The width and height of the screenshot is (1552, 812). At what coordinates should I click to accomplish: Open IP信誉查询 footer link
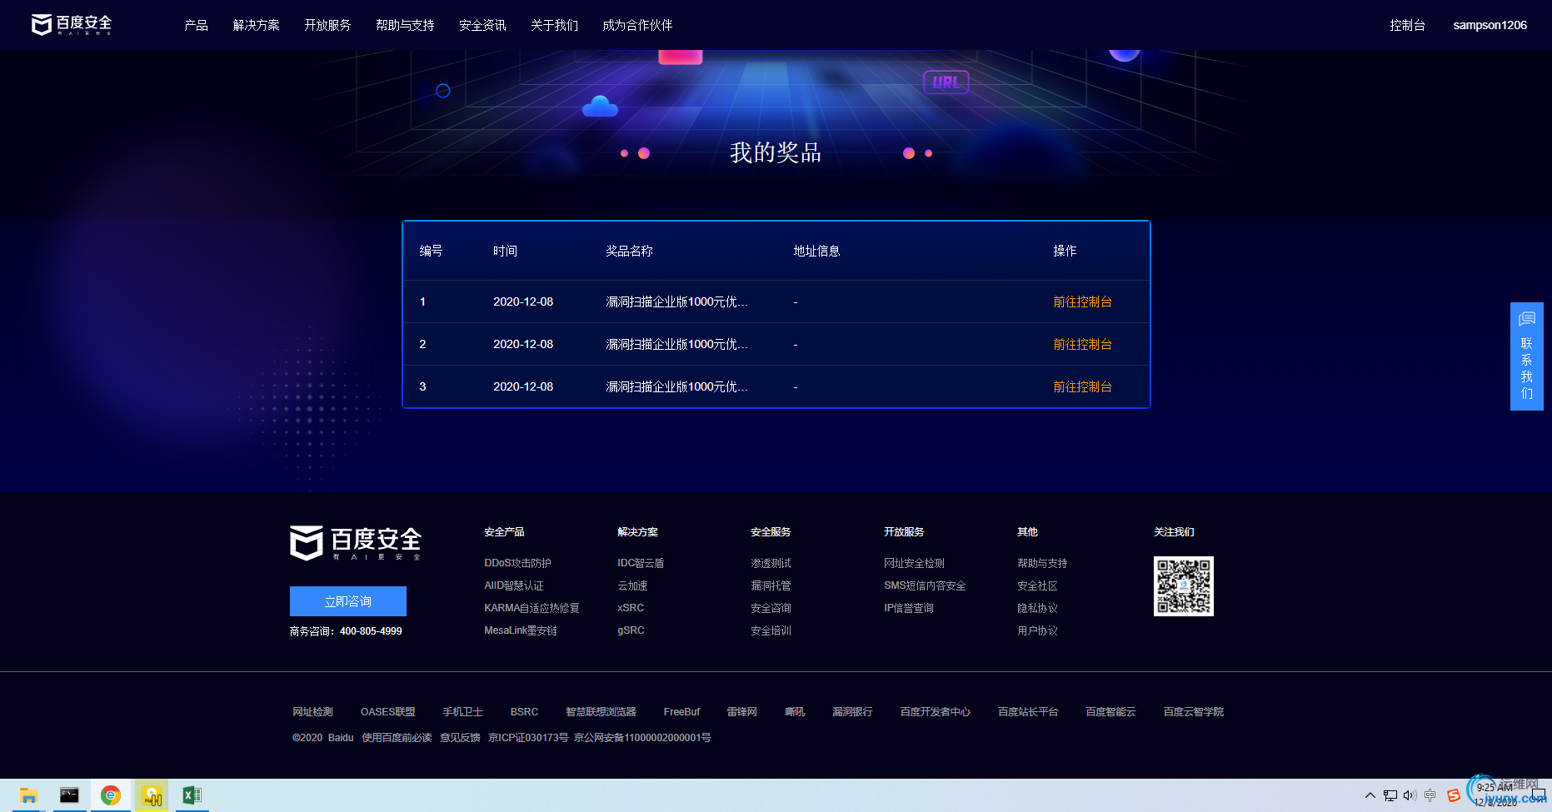coord(909,608)
